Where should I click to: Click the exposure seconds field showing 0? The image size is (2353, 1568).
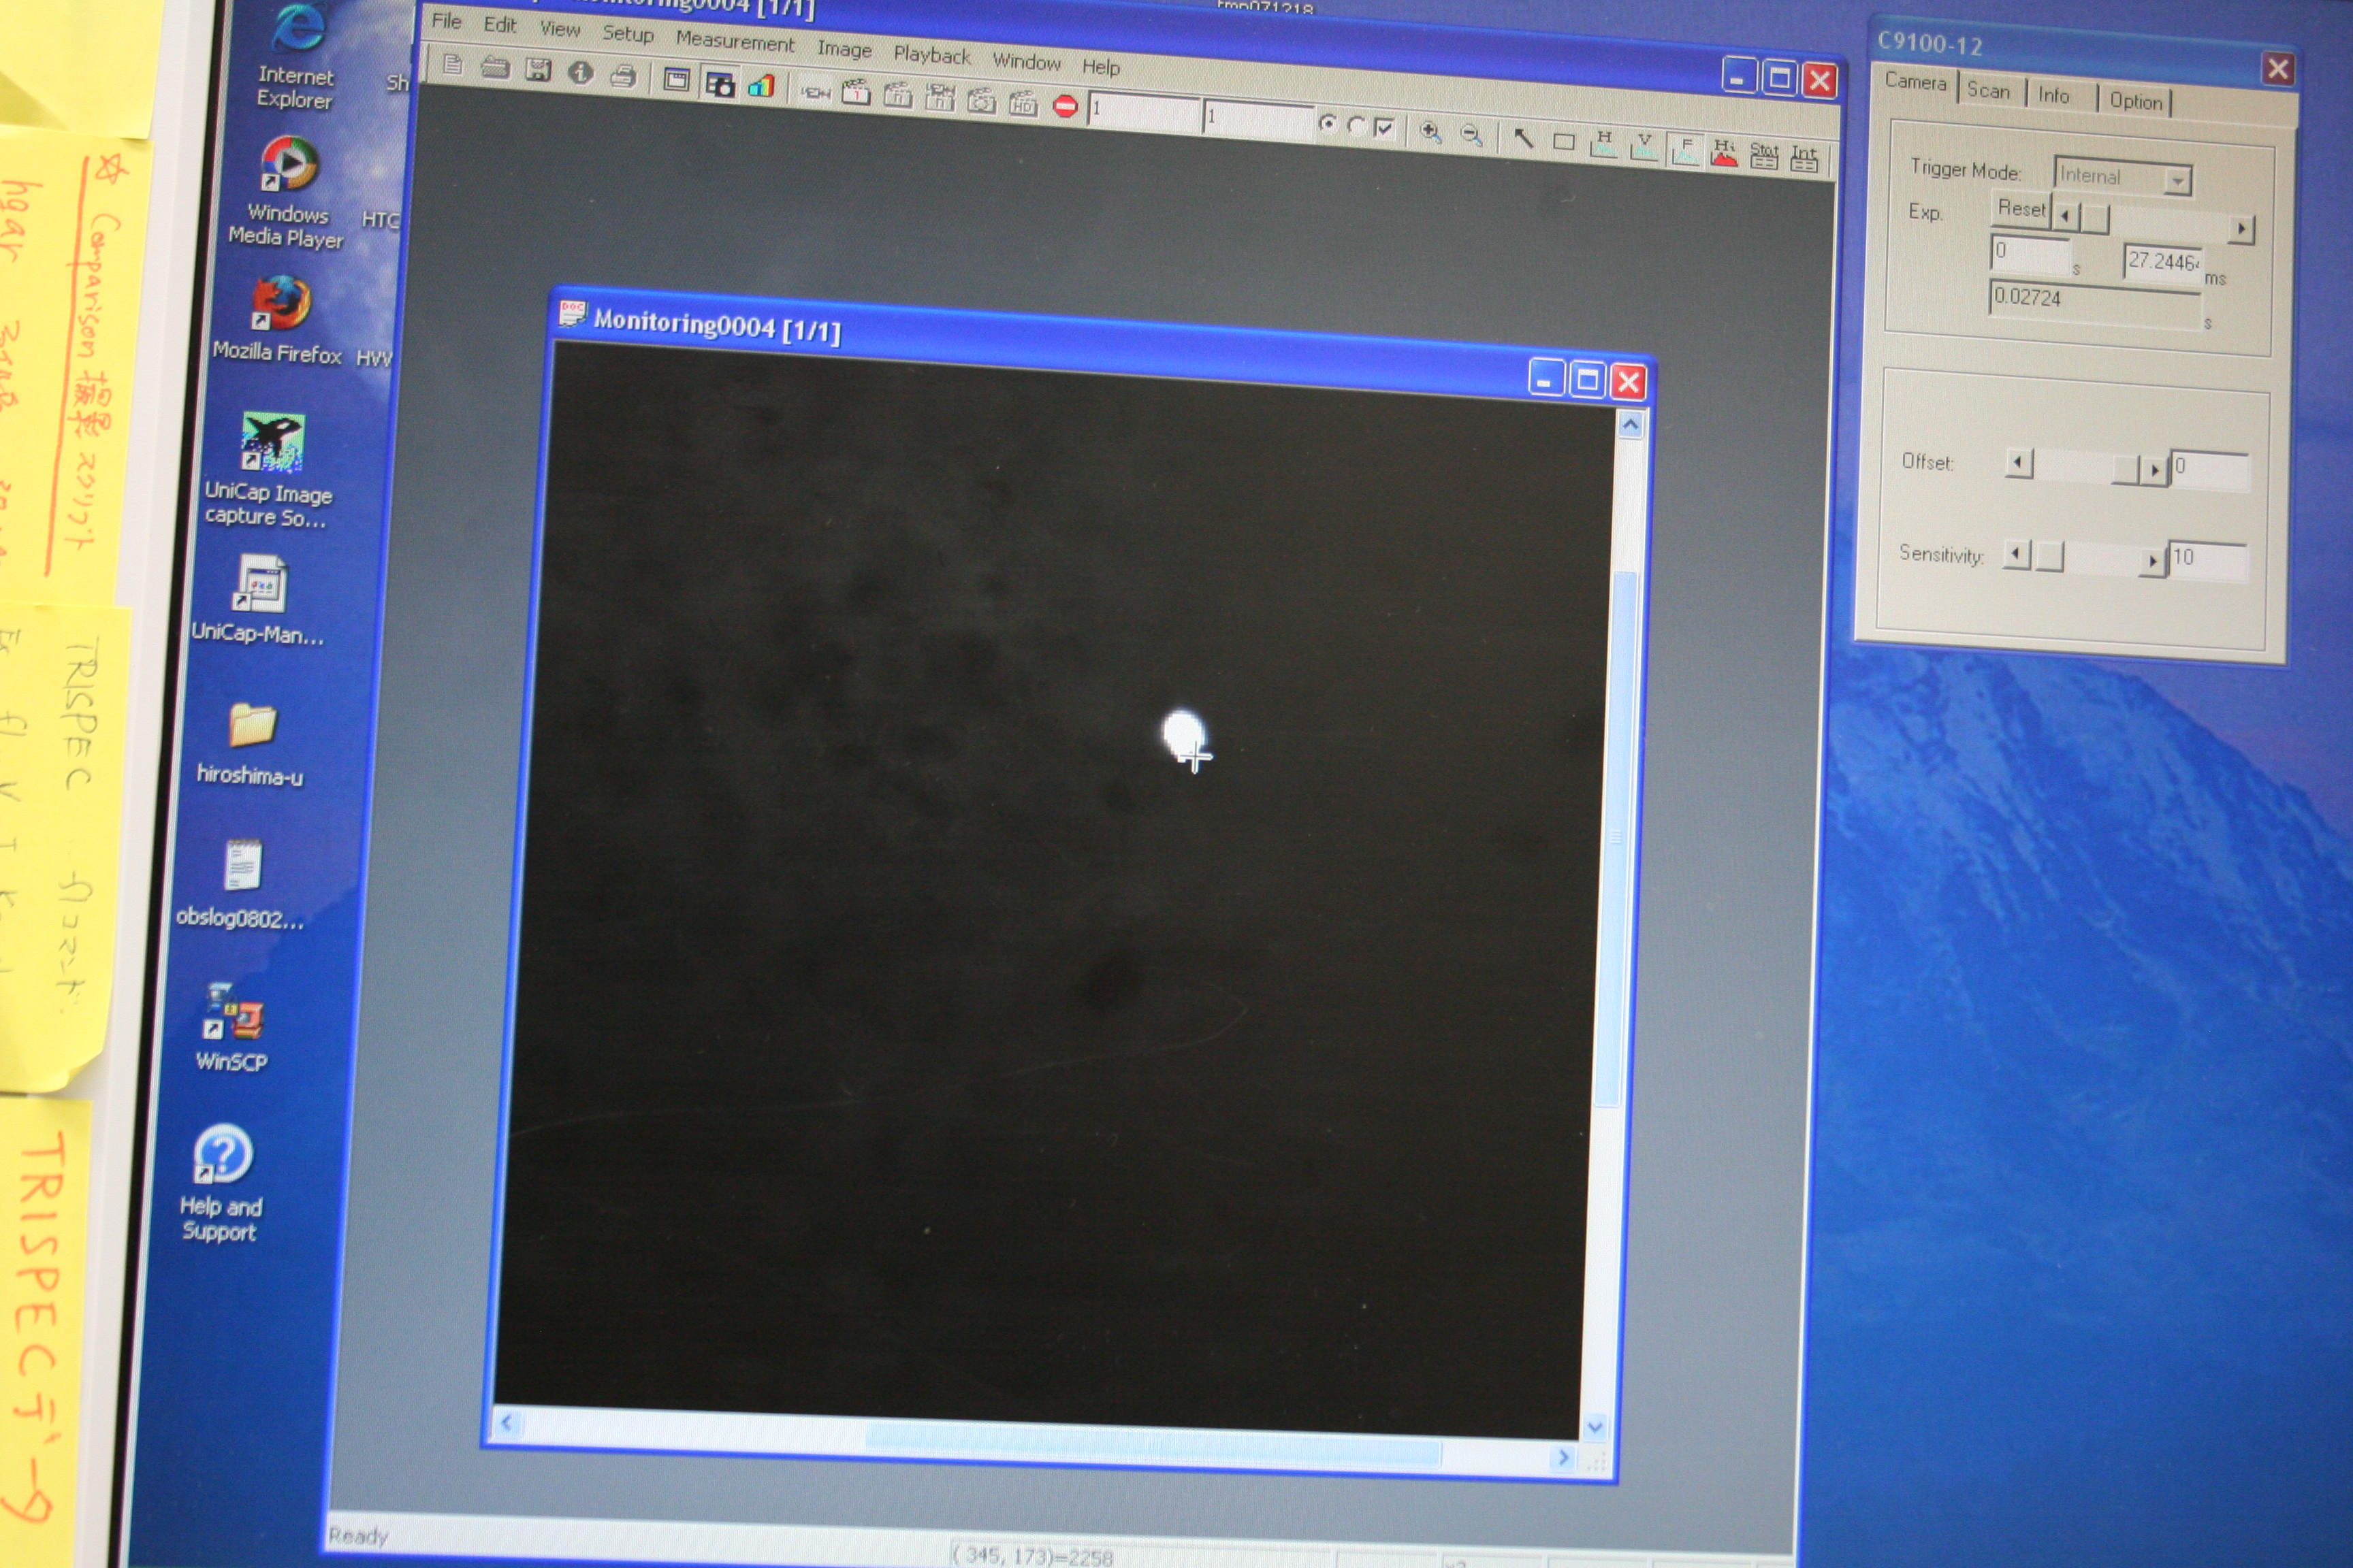coord(2030,254)
